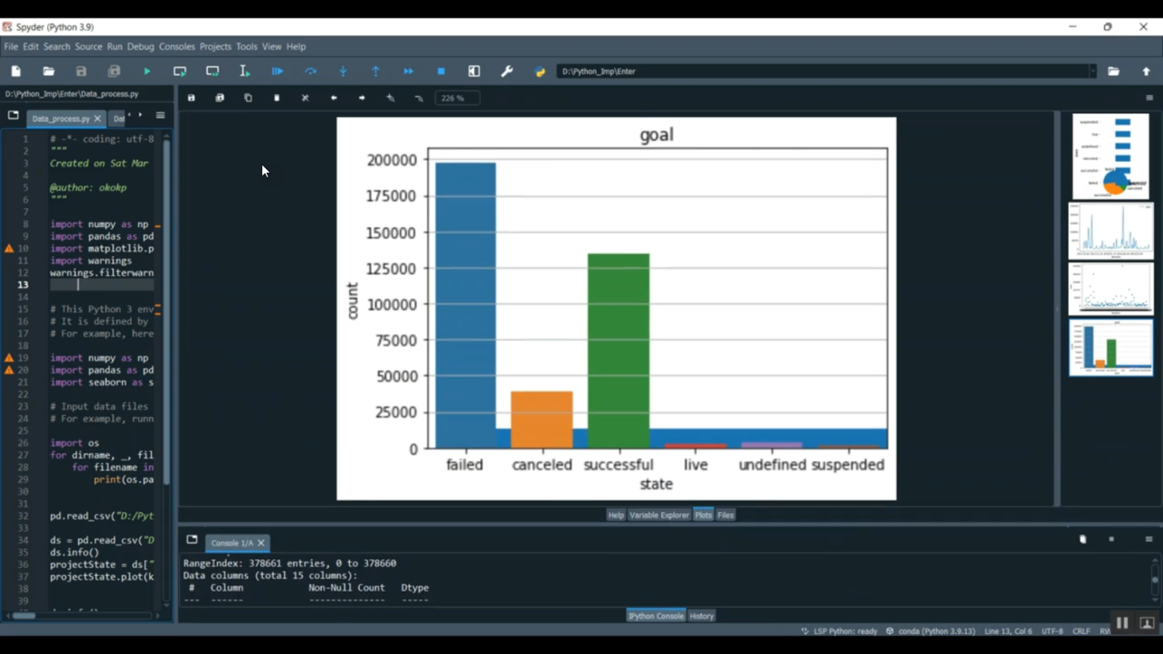Toggle maximize current pane icon

click(474, 71)
